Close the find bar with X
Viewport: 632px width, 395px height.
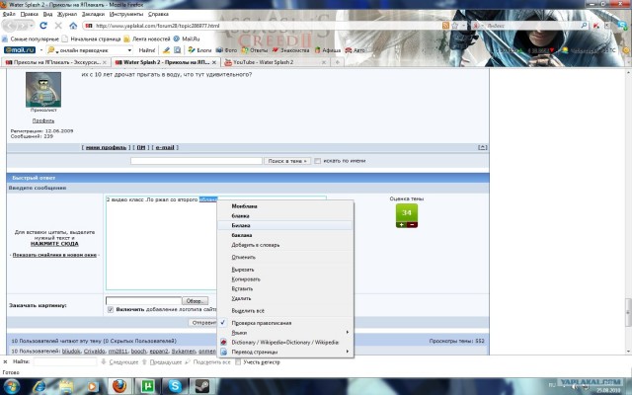(x=5, y=362)
